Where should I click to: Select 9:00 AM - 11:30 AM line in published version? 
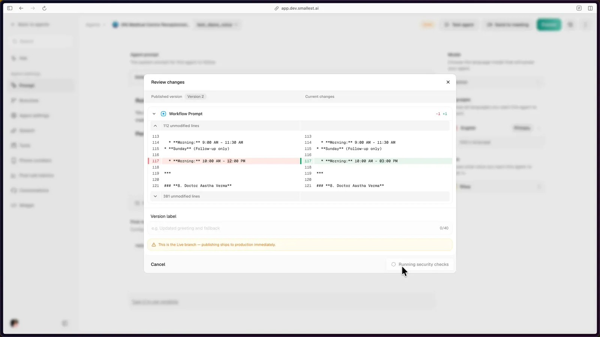coord(206,142)
